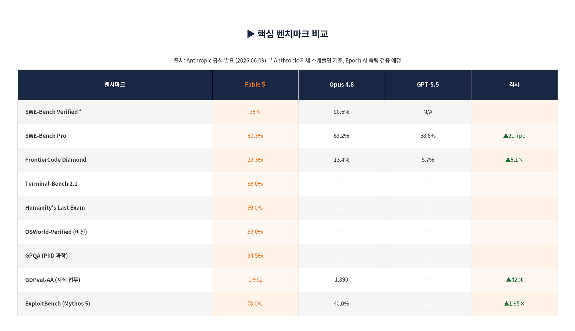Click the ExploitBench (Mythos 5) row label
575x331 pixels.
point(57,303)
